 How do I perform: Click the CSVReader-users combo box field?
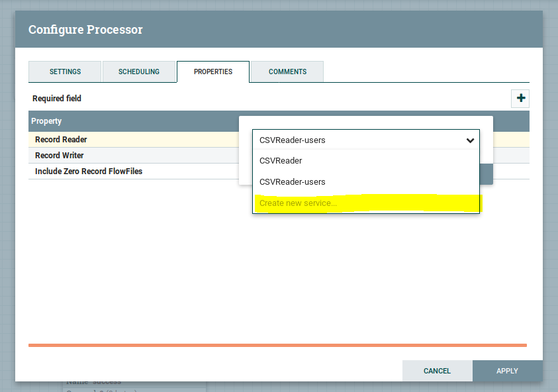(366, 140)
